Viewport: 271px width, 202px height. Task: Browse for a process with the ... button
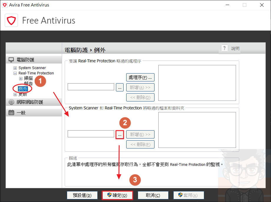pos(120,87)
